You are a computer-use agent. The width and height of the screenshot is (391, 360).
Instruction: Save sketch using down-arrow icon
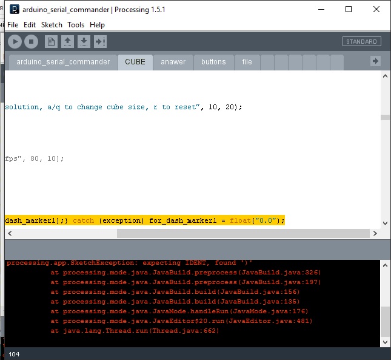tap(84, 42)
